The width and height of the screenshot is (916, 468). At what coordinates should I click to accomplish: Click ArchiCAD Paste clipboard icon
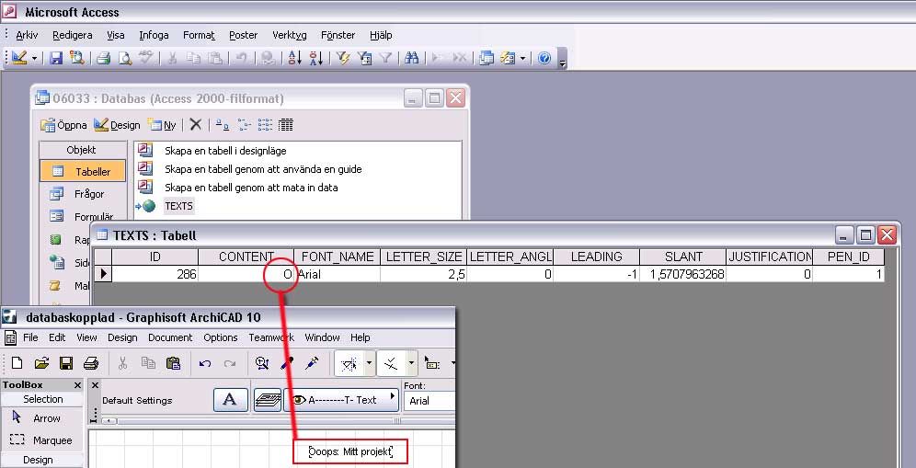pos(173,363)
